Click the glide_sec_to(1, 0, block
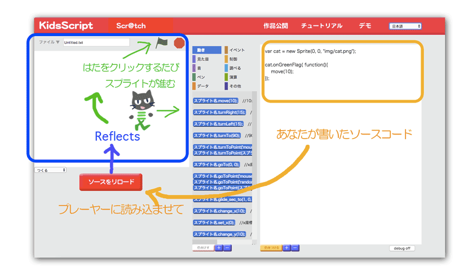The width and height of the screenshot is (468, 276). click(x=222, y=199)
